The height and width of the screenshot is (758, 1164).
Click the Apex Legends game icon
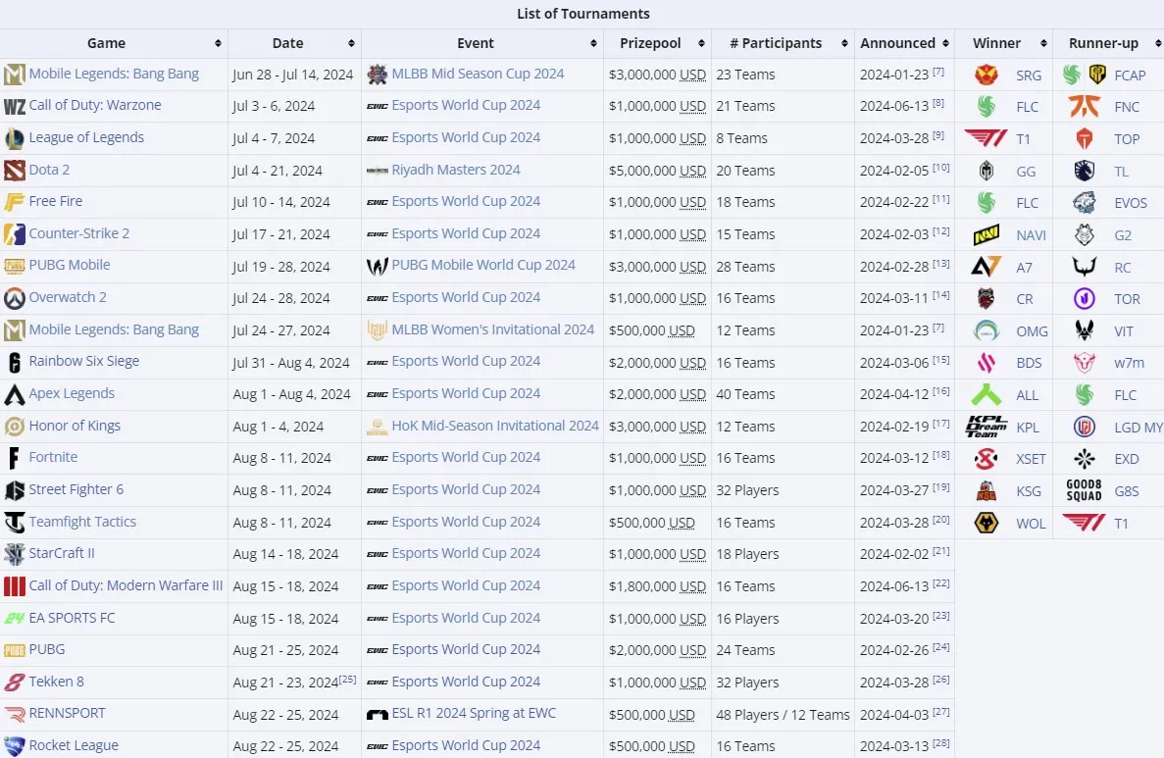click(14, 394)
